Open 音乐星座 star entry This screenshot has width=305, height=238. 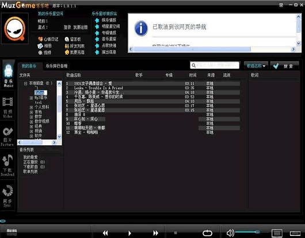(x=106, y=39)
